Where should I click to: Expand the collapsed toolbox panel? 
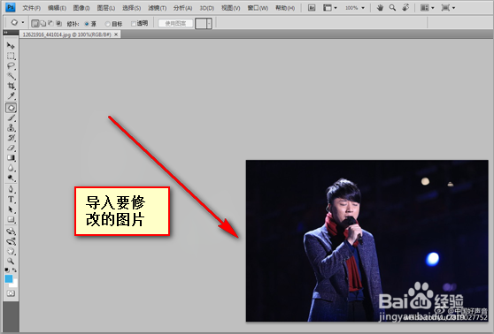[x=5, y=33]
